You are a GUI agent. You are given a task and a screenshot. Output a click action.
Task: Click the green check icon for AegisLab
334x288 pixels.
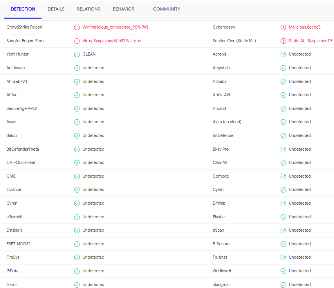point(283,68)
